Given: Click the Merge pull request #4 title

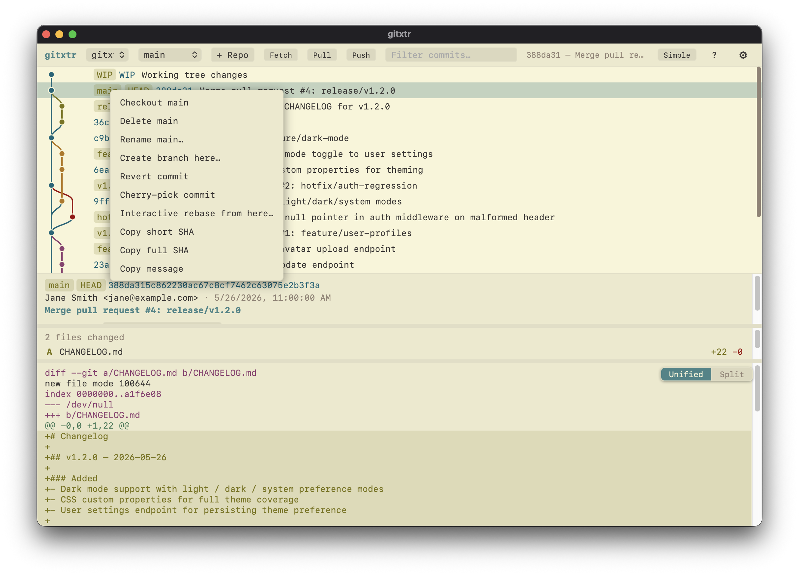Looking at the screenshot, I should pos(143,310).
